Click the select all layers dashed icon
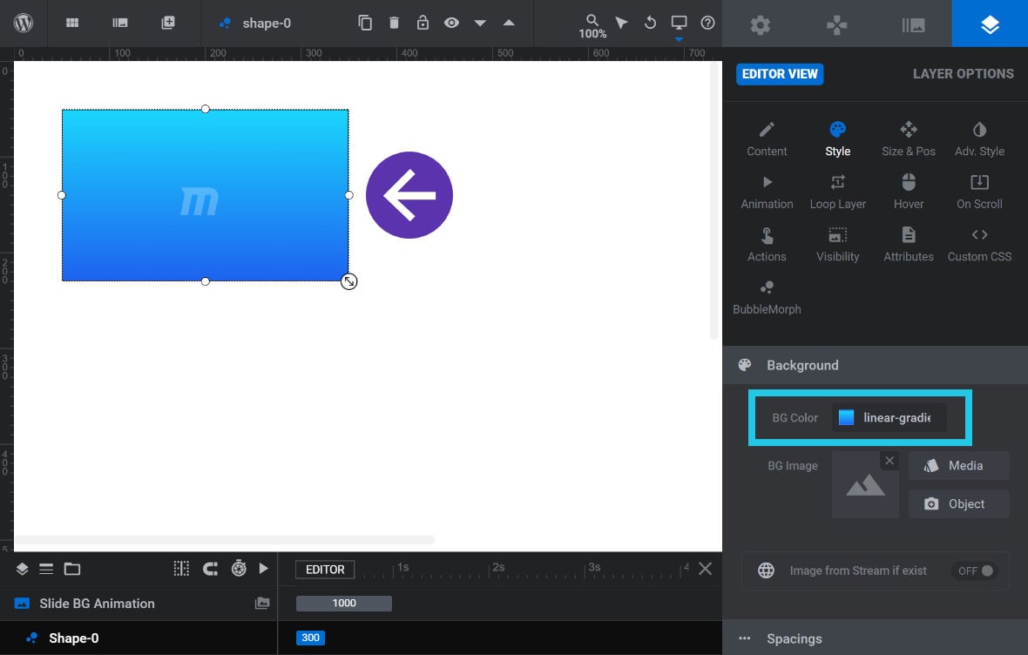Image resolution: width=1028 pixels, height=655 pixels. 181,569
